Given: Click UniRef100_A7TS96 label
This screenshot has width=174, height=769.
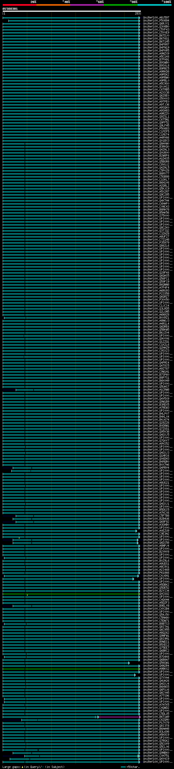Looking at the screenshot, I should 156,696.
